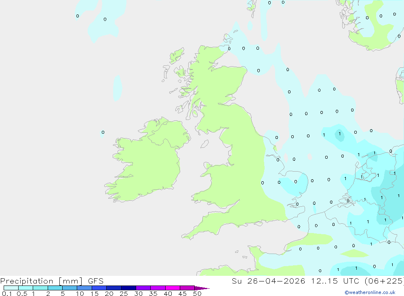Click the '50' legend scale label
Screen dimensions: 404x296
[197, 294]
